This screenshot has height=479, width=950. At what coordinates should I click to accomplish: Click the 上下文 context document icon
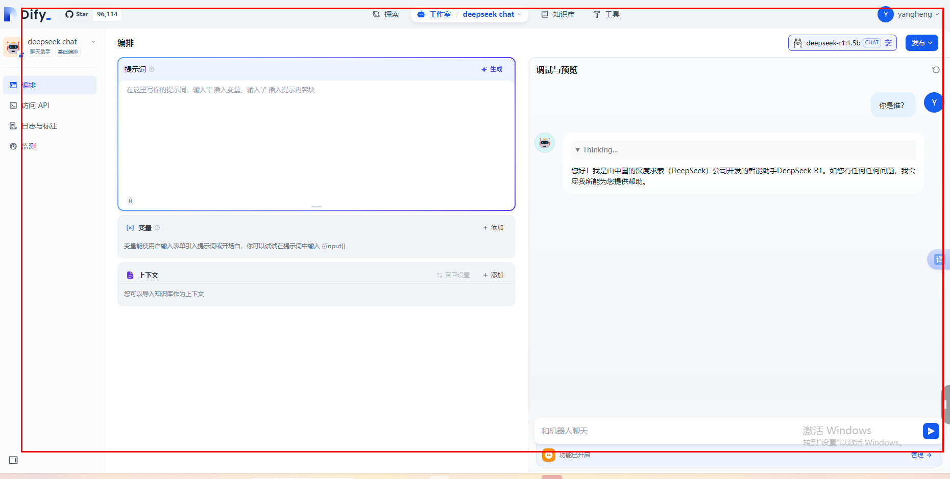pos(130,275)
